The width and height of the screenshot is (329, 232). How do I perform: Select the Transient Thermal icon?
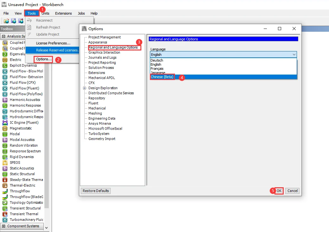tap(5, 214)
